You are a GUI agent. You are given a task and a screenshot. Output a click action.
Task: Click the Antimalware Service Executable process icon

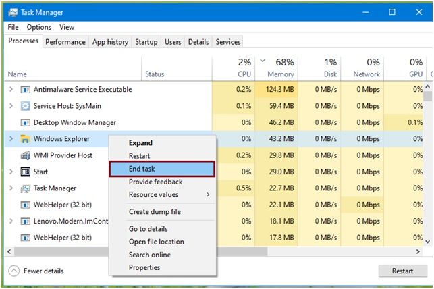point(26,90)
